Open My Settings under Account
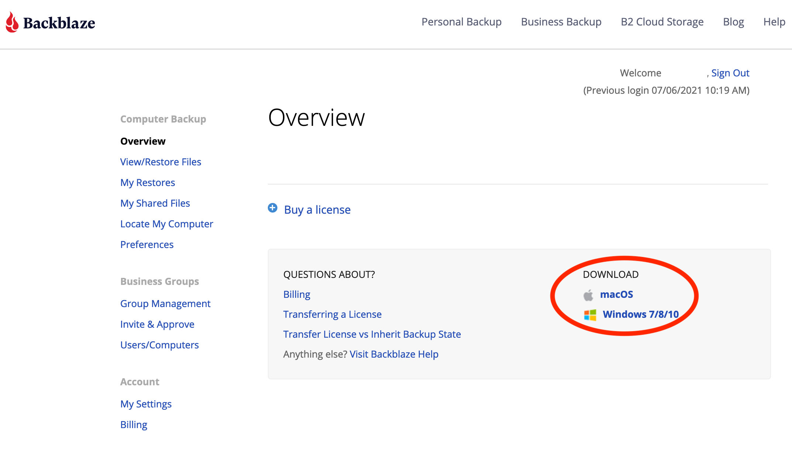This screenshot has height=465, width=792. click(146, 404)
